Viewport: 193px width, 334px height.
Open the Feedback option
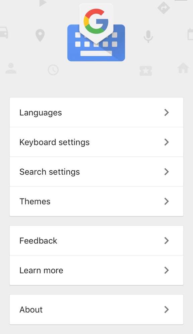pos(96,241)
